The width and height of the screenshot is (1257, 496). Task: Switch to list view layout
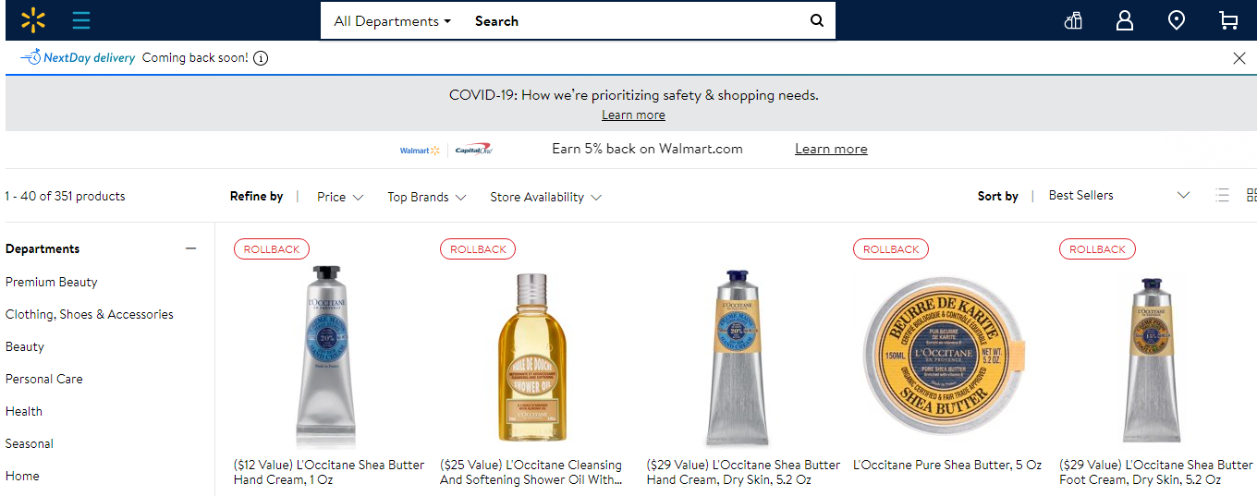tap(1223, 195)
